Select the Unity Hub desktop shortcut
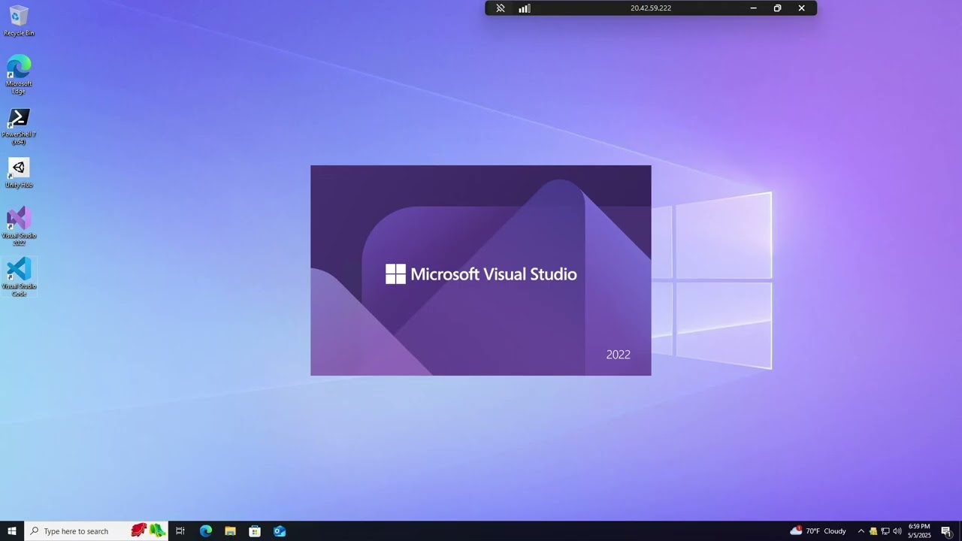This screenshot has width=962, height=541. coord(19,174)
